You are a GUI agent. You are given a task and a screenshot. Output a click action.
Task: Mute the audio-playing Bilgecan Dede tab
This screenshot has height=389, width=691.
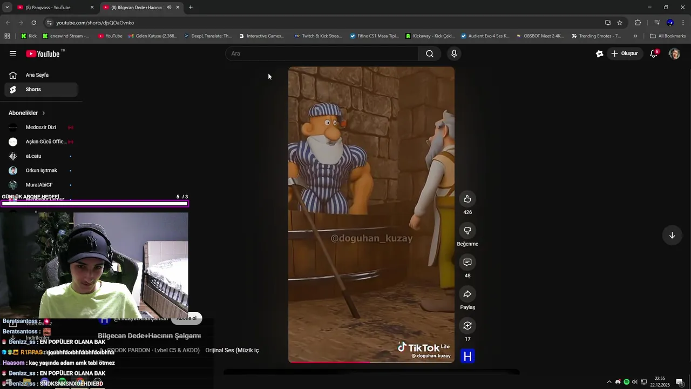[x=169, y=8]
